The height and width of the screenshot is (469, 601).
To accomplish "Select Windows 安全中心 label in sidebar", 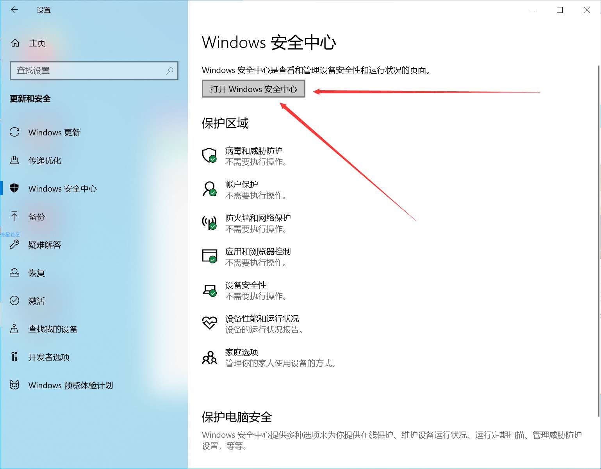I will tap(62, 188).
